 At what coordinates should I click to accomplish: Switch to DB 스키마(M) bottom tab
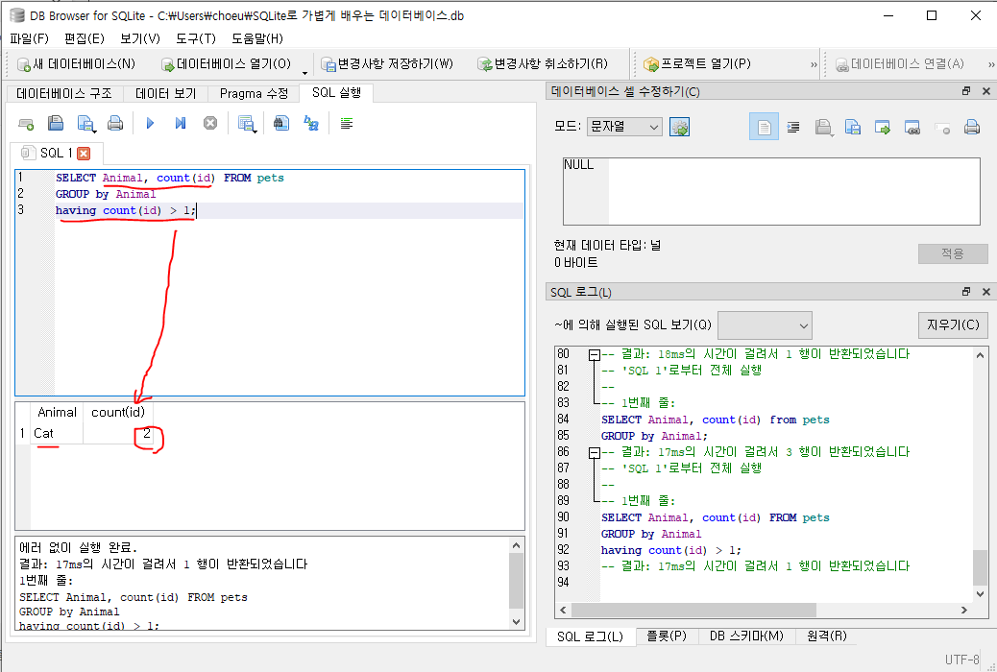coord(746,636)
